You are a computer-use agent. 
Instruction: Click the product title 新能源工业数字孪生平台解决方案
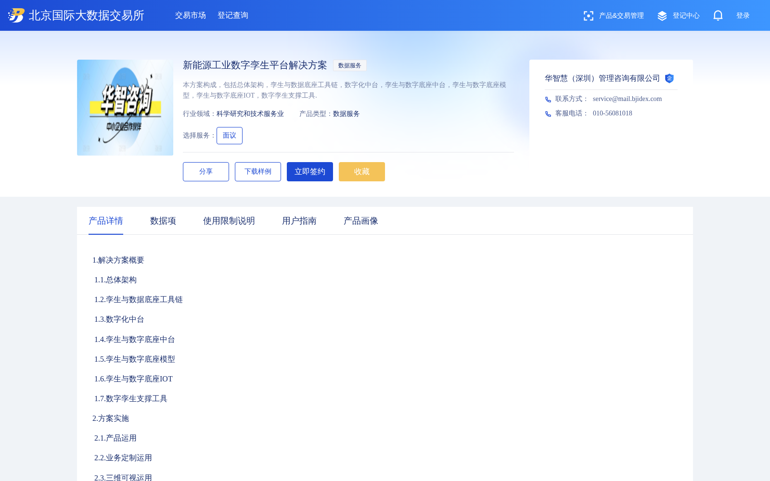pyautogui.click(x=255, y=65)
